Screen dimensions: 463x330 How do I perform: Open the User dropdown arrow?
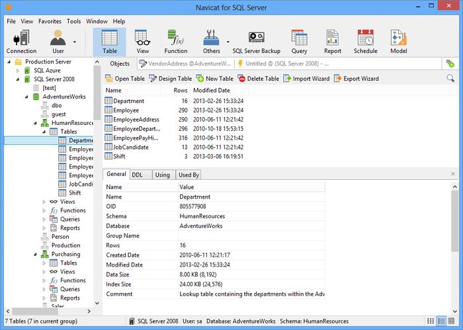click(75, 42)
